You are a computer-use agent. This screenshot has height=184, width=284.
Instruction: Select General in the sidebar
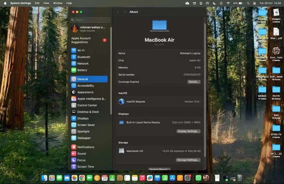click(89, 79)
